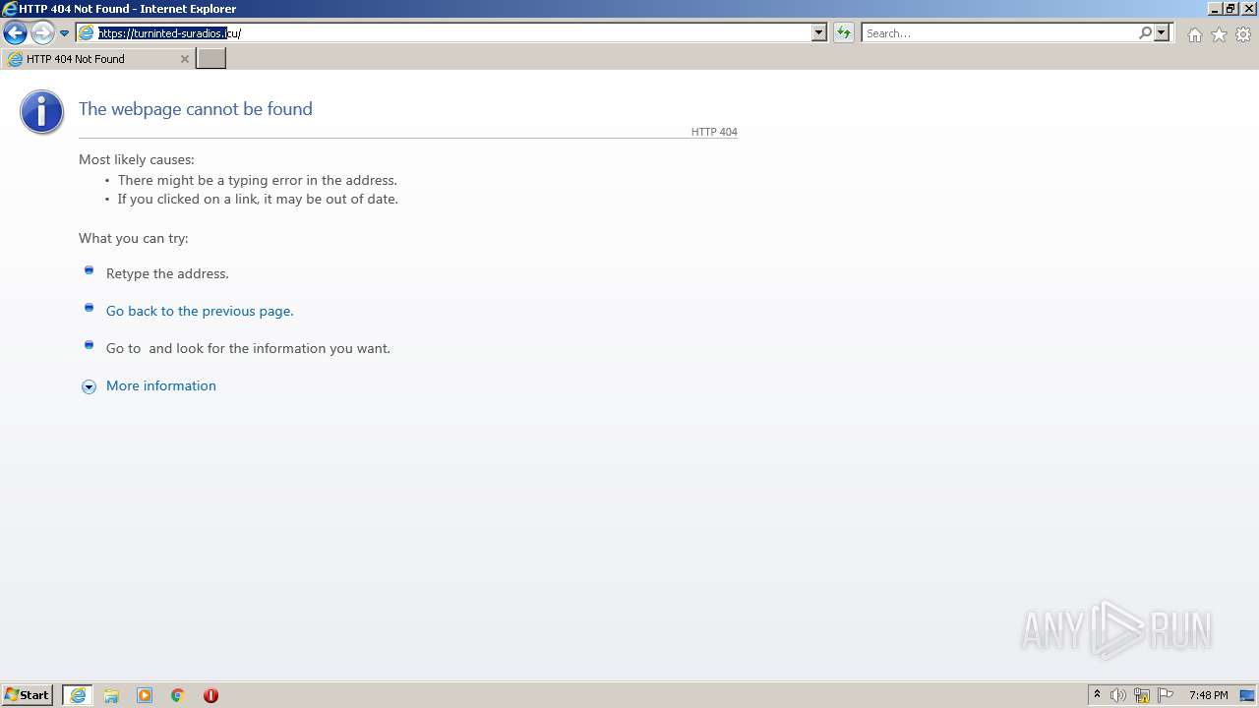The height and width of the screenshot is (708, 1259).
Task: Close the Internet Explorer window
Action: point(1248,9)
